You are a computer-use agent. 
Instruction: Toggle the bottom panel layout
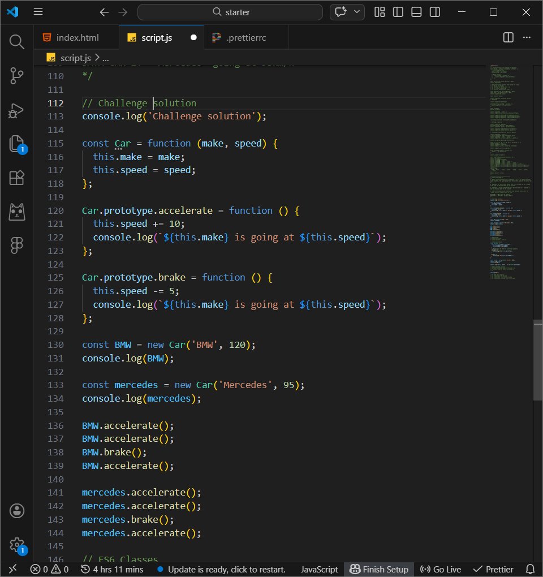tap(416, 12)
